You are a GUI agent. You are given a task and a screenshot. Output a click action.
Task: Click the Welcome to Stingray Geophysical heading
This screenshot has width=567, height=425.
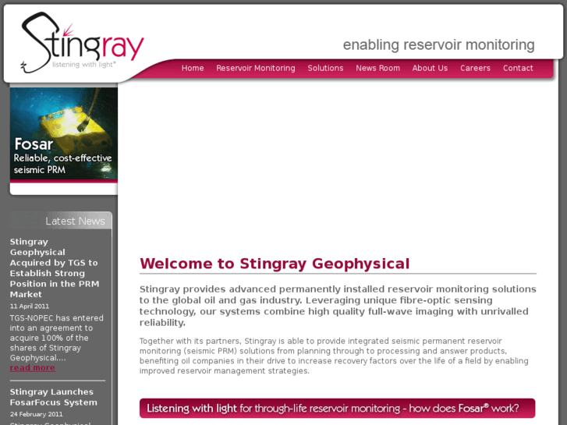pyautogui.click(x=275, y=264)
